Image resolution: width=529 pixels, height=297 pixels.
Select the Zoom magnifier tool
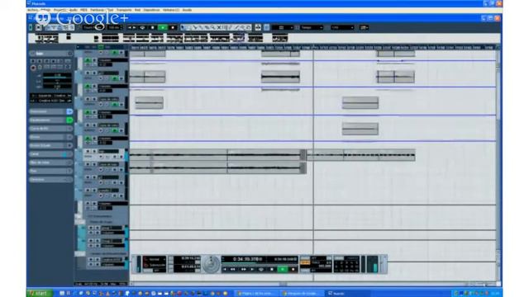point(213,27)
